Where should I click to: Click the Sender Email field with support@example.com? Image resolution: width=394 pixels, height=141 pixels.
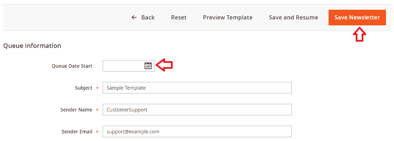[197, 132]
